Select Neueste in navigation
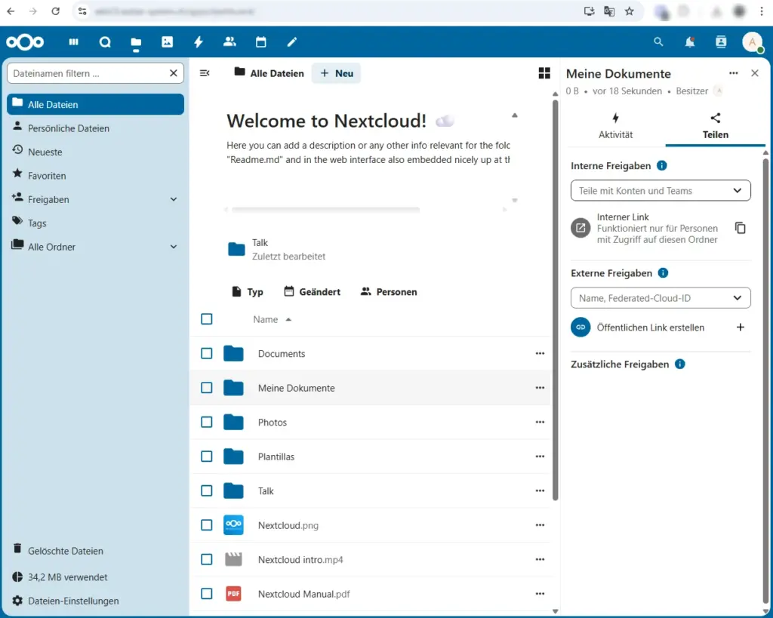This screenshot has height=618, width=773. [x=96, y=152]
